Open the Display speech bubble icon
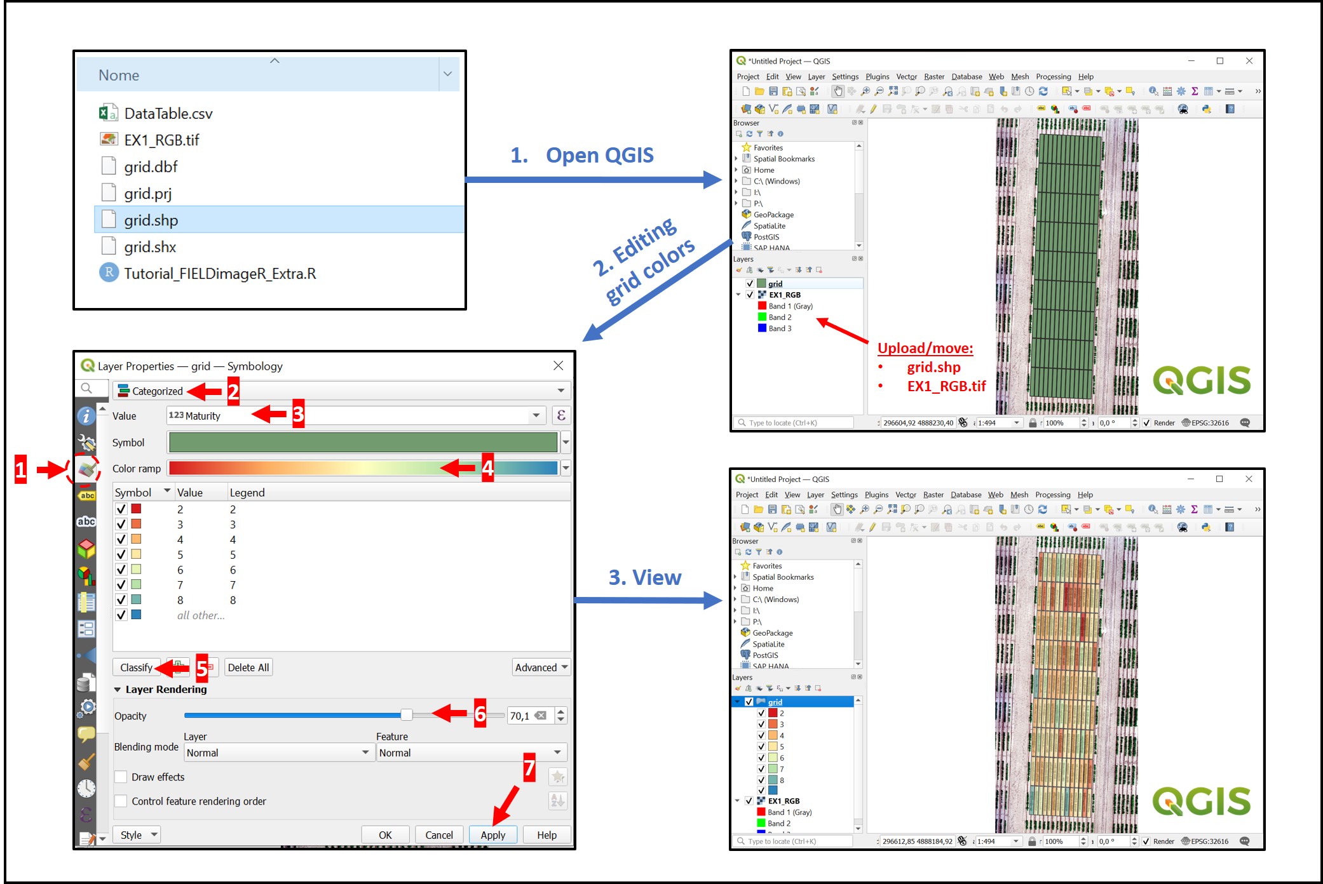 (x=86, y=734)
